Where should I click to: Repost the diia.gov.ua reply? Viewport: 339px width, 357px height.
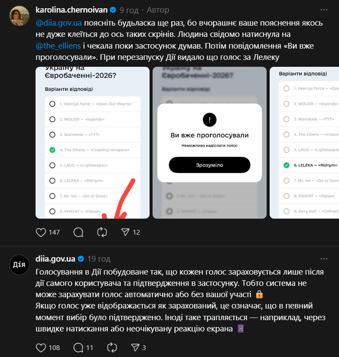[112, 347]
